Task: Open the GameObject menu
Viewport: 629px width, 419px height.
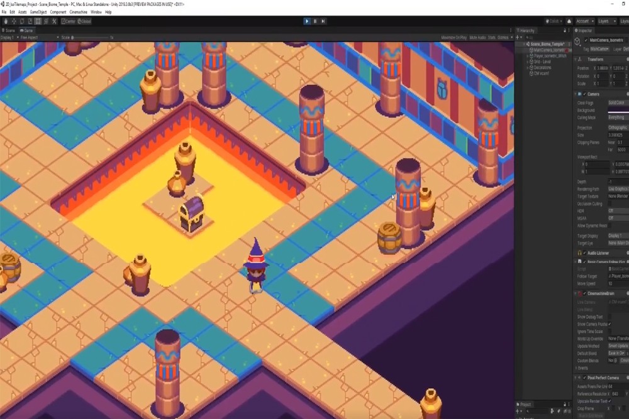Action: 38,12
